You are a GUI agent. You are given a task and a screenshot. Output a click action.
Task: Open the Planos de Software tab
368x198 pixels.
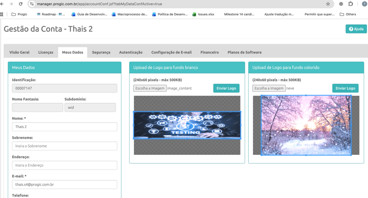[244, 53]
